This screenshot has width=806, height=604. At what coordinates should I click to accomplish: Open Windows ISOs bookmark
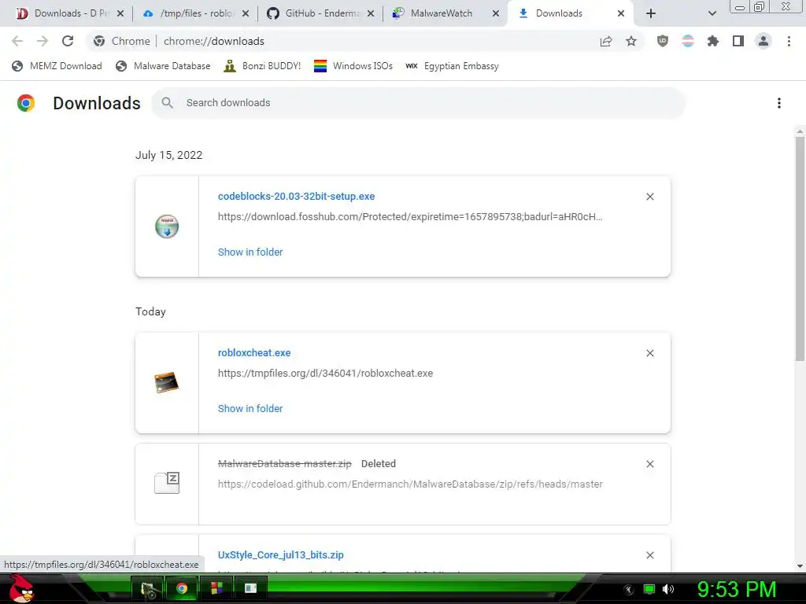pos(353,66)
